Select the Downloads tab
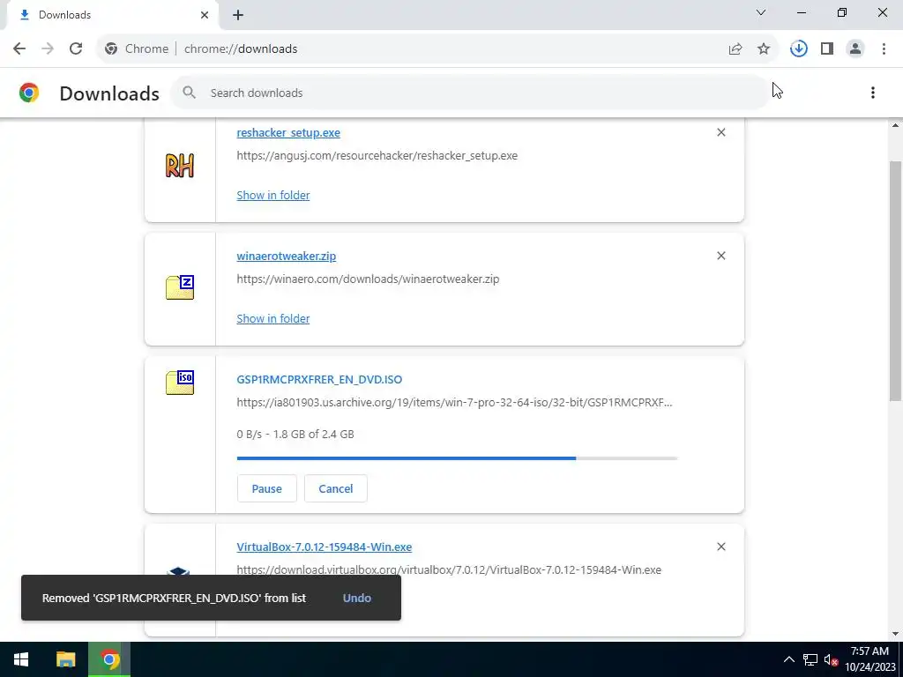This screenshot has height=677, width=903. [x=113, y=15]
